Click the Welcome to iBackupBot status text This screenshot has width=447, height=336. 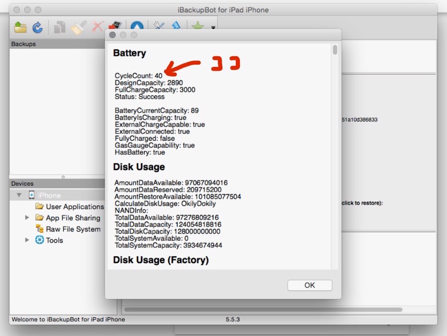click(x=68, y=319)
